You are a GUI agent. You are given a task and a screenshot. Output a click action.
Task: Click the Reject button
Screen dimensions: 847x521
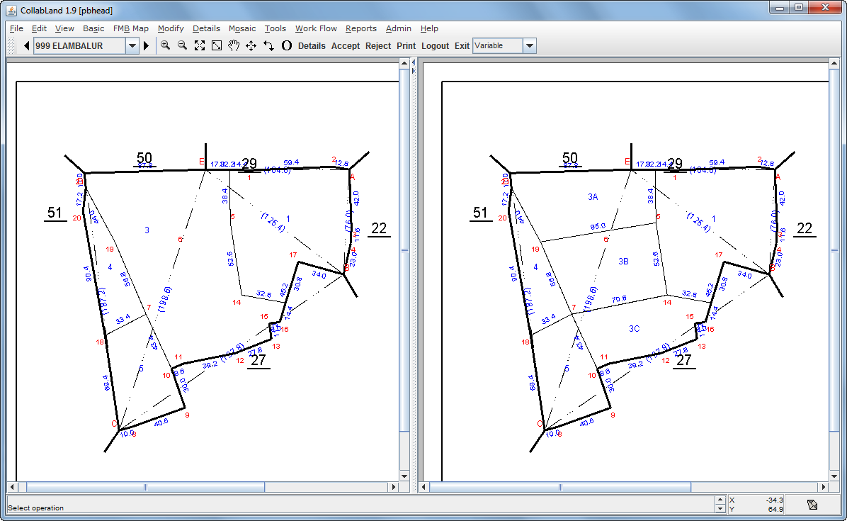(x=377, y=46)
